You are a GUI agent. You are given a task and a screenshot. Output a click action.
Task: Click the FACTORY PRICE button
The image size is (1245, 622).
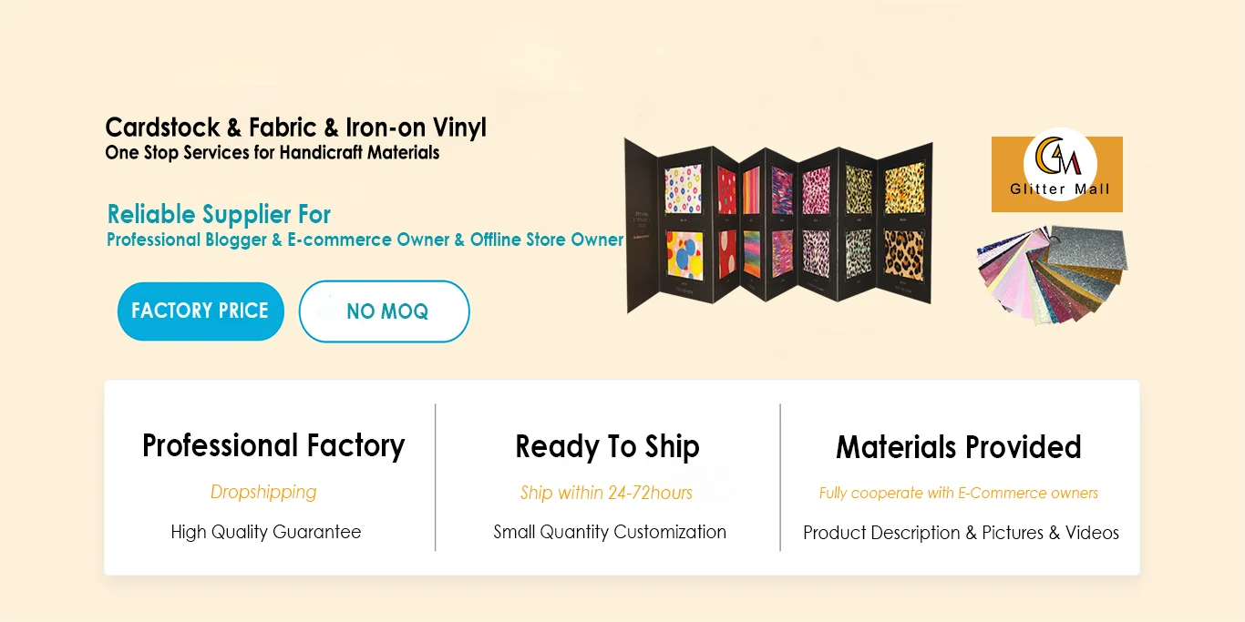201,311
